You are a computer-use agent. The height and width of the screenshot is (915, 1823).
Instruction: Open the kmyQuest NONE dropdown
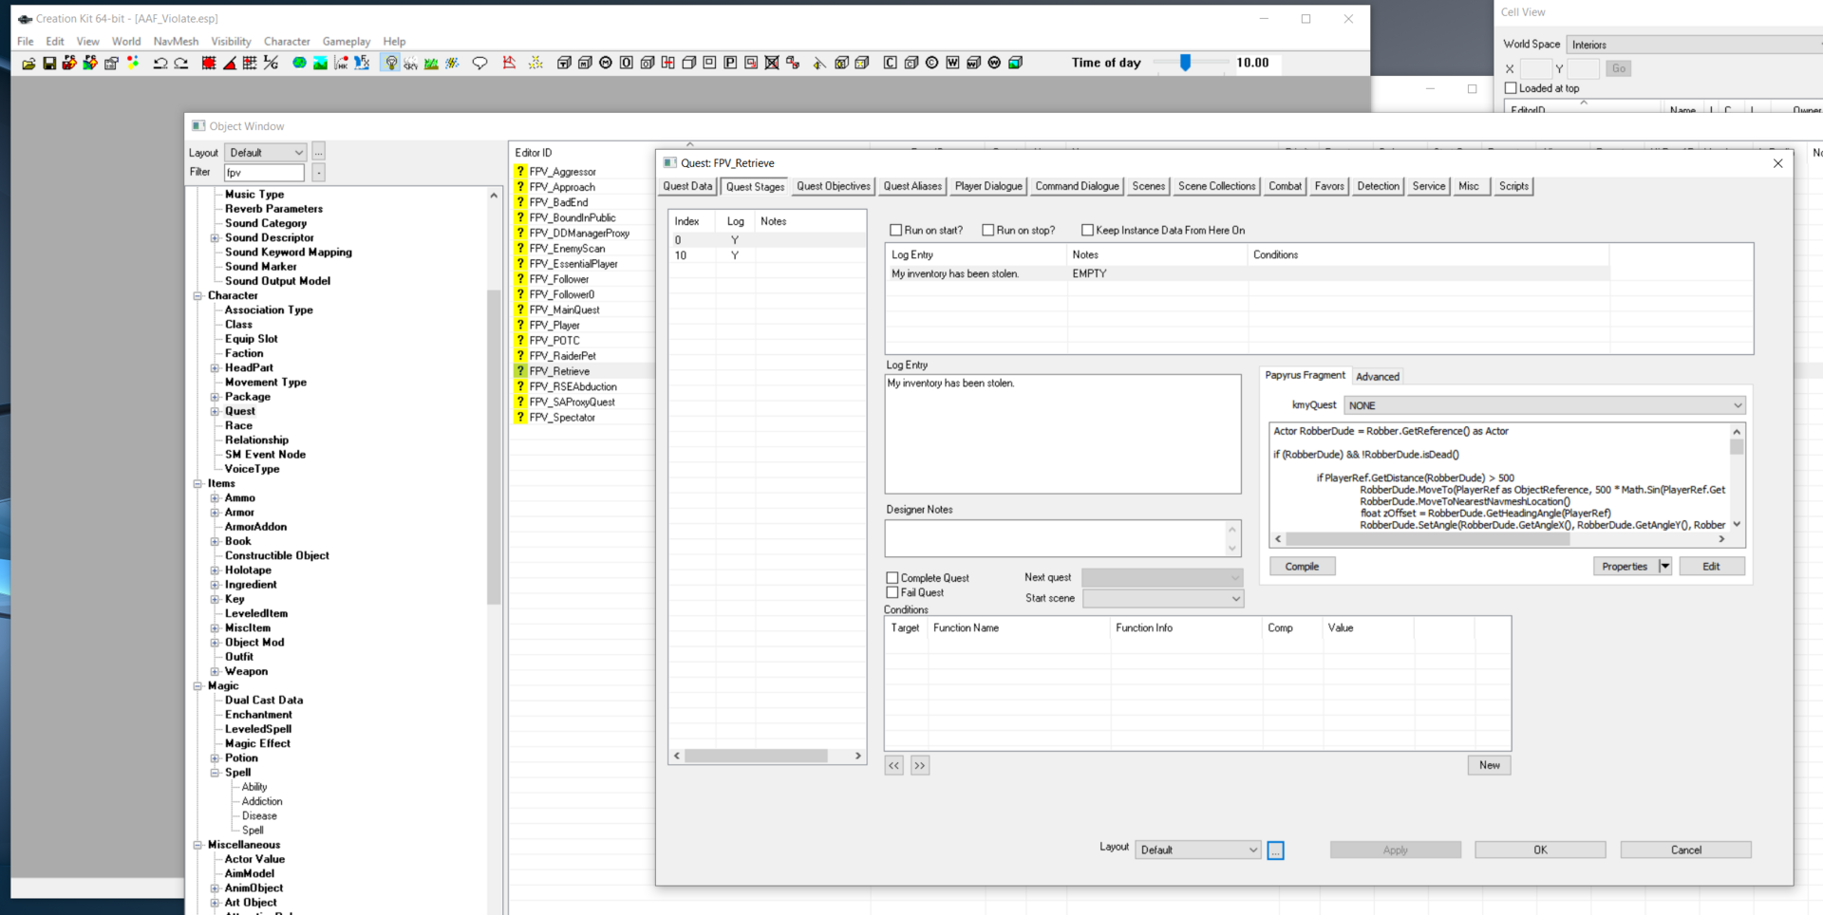[1545, 405]
